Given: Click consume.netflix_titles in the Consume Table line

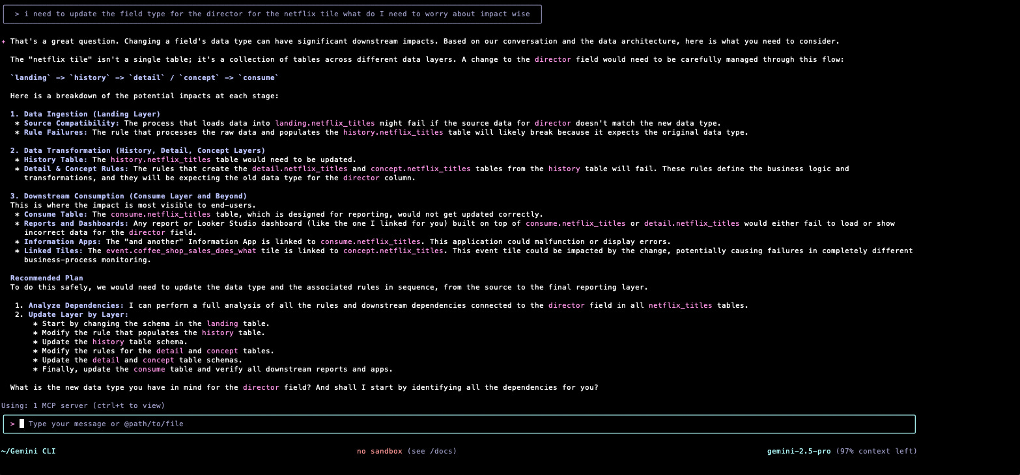Looking at the screenshot, I should point(161,214).
